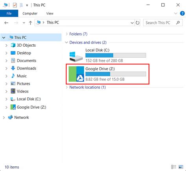This screenshot has height=171, width=186.
Task: Expand Local Disk (C:) sidebar node
Action: pyautogui.click(x=6, y=99)
